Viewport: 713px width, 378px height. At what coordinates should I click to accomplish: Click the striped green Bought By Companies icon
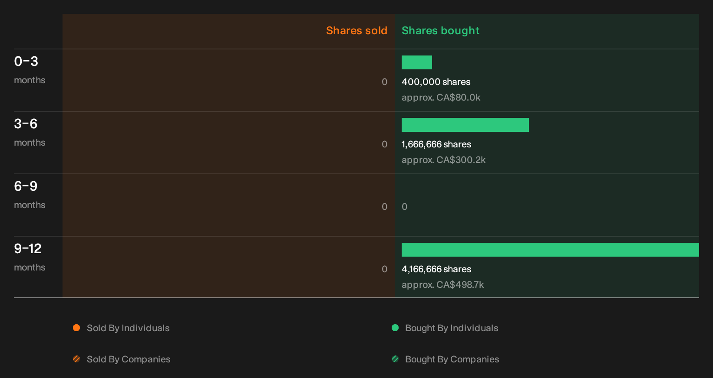point(395,359)
